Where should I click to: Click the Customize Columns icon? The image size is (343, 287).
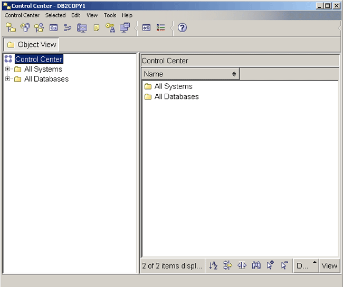[x=242, y=265]
